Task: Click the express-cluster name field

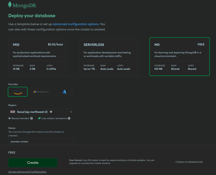Action: tap(41, 142)
